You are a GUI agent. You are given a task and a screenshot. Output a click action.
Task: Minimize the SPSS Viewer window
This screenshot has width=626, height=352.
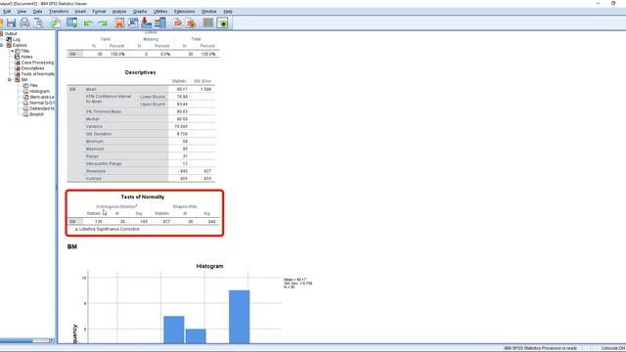click(x=598, y=3)
